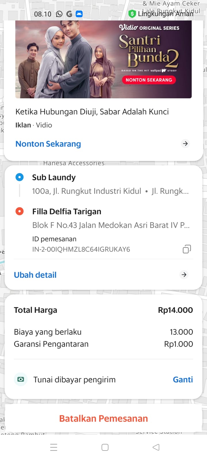Tap the Nonton Sekarang blue link
Viewport: 207px width, 460px height.
[48, 144]
